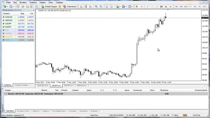Open the Templates icon
Image resolution: width=210 pixels, height=118 pixels.
[x=129, y=7]
